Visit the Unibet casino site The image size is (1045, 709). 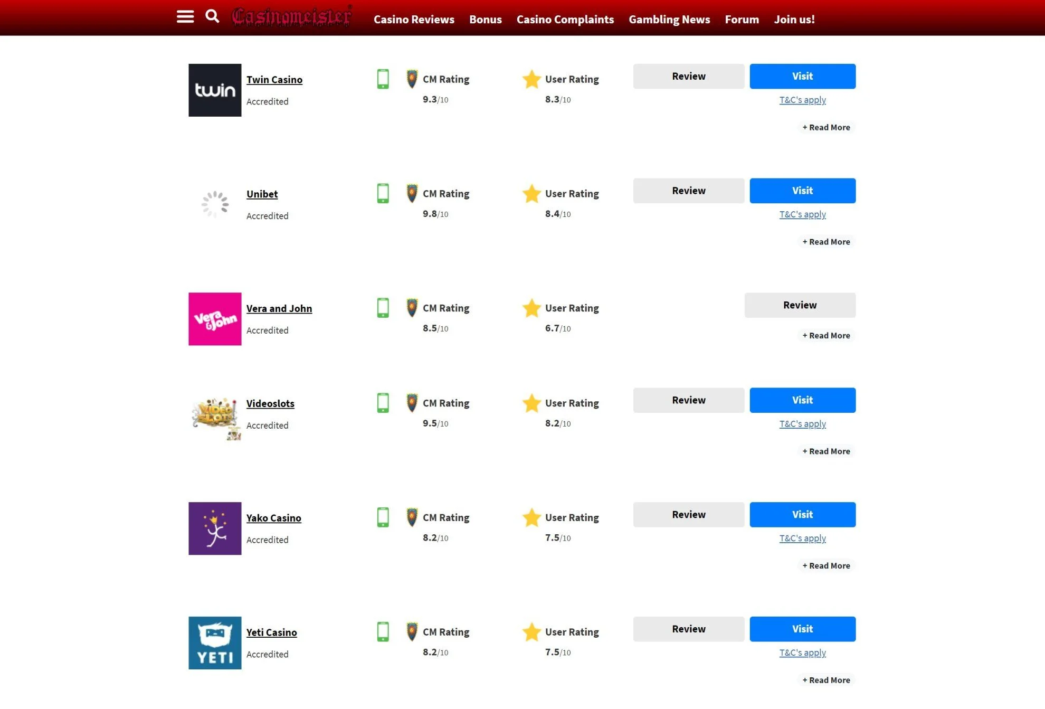point(802,191)
